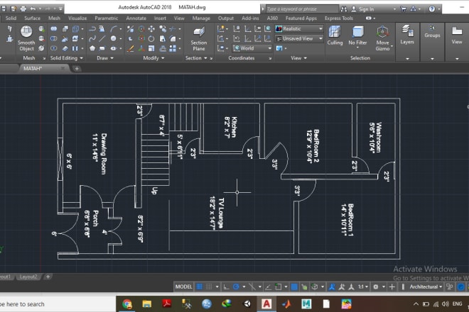Open Unity from the taskbar
469x312 pixels.
pyautogui.click(x=247, y=304)
